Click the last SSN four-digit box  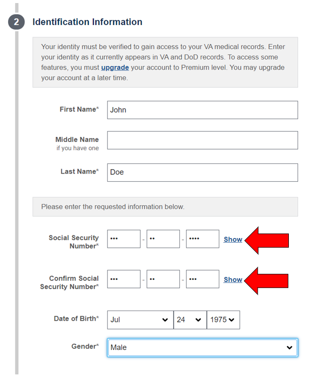(202, 239)
